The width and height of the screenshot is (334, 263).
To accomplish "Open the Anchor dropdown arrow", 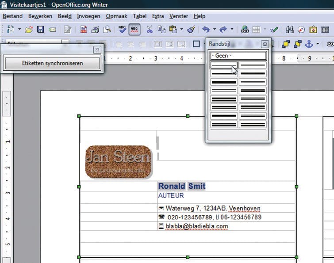I will pos(318,44).
